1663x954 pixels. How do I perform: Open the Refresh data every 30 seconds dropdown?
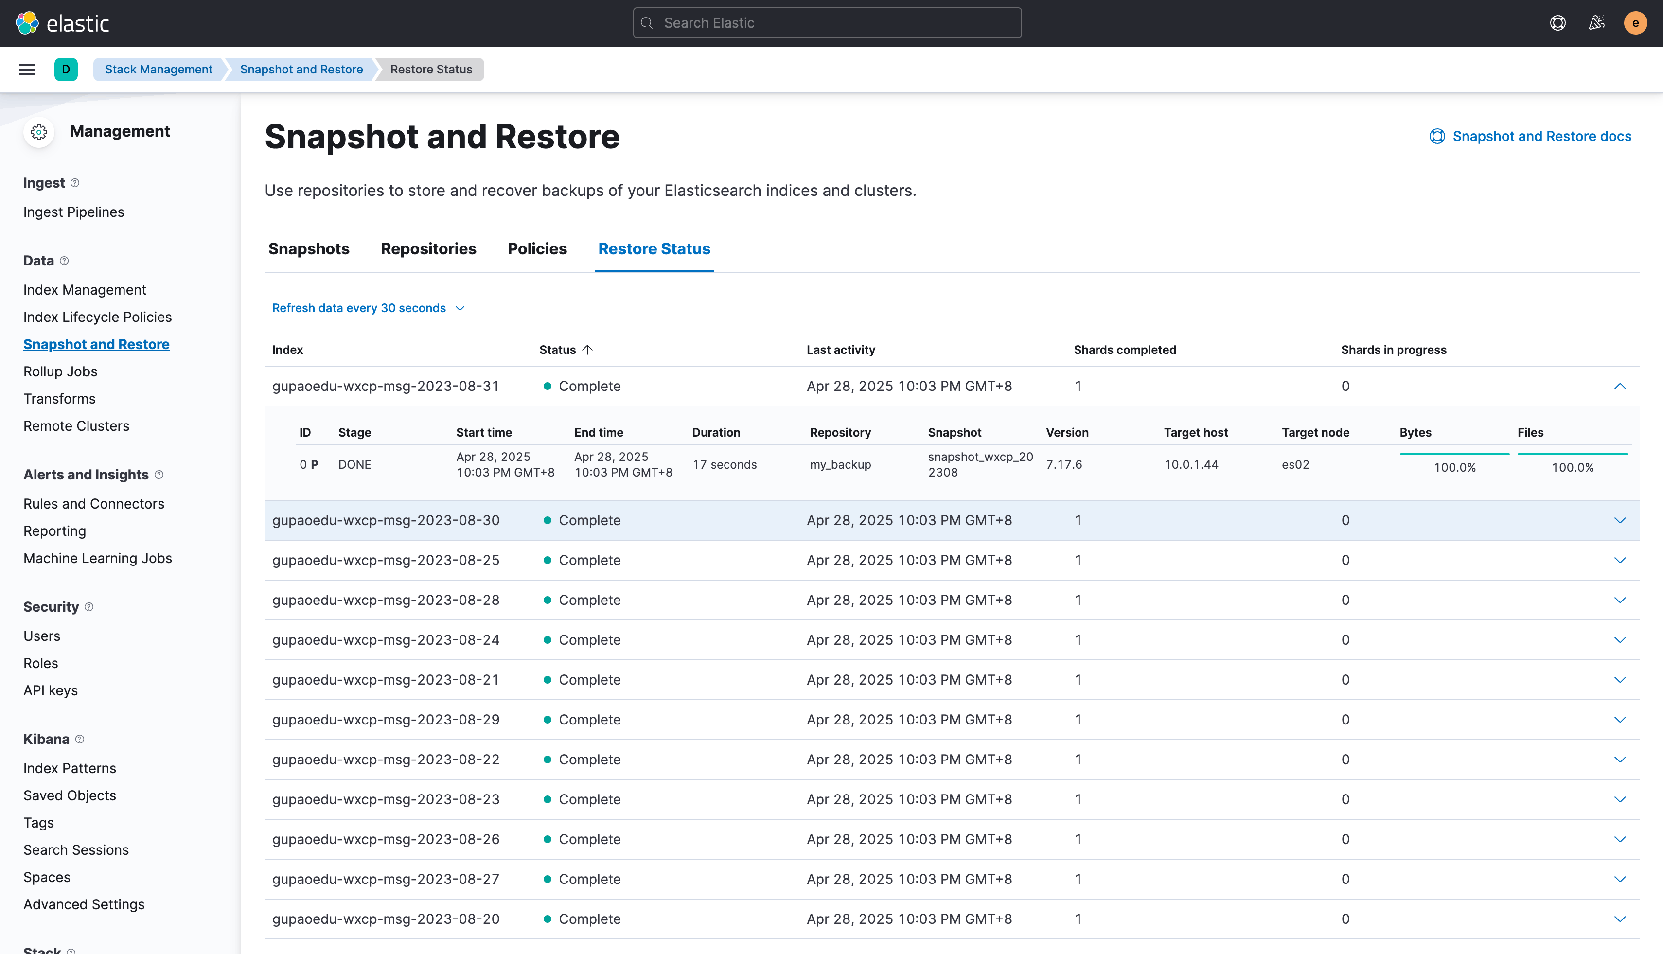[x=368, y=308]
